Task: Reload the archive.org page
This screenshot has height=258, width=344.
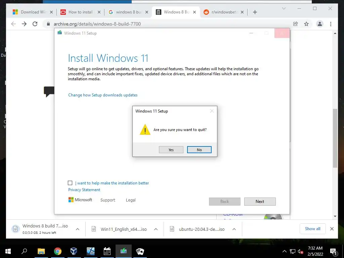Action: click(x=35, y=24)
